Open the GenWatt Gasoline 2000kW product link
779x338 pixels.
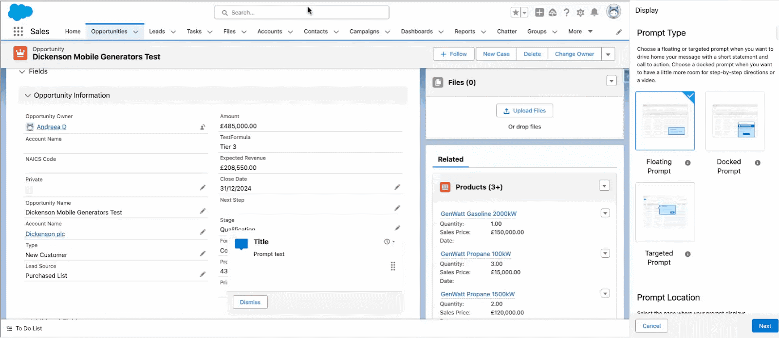[478, 214]
